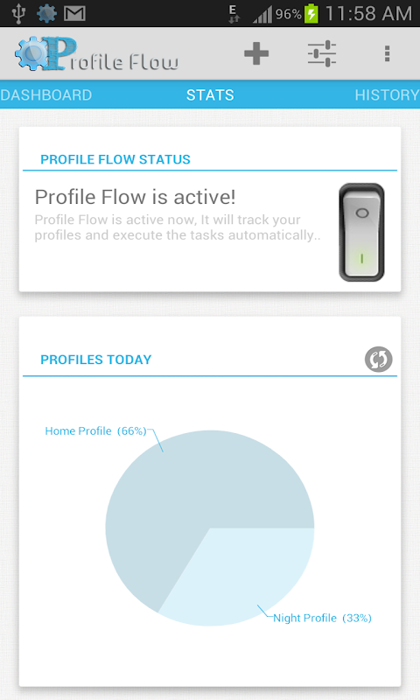Viewport: 420px width, 700px height.
Task: Open the settings sliders icon
Action: [322, 53]
